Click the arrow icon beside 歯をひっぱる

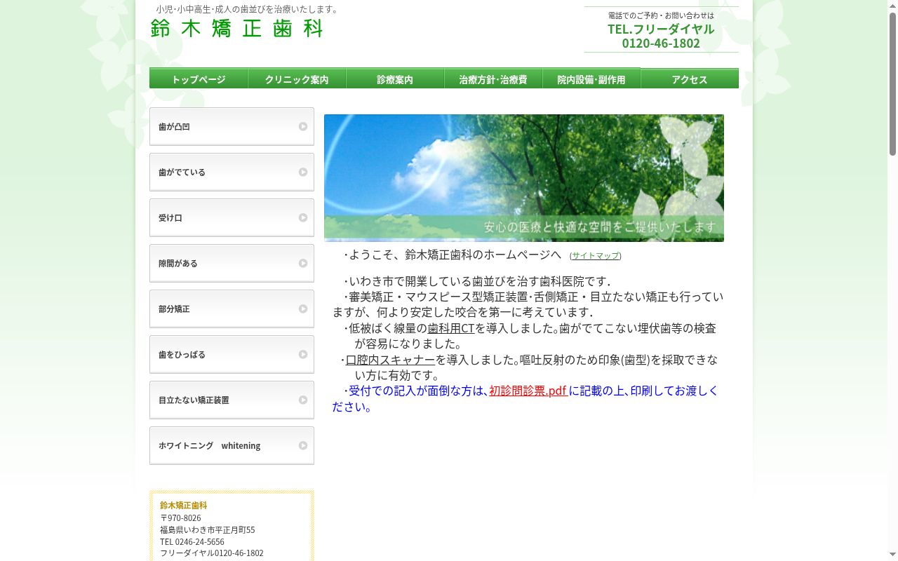point(303,355)
